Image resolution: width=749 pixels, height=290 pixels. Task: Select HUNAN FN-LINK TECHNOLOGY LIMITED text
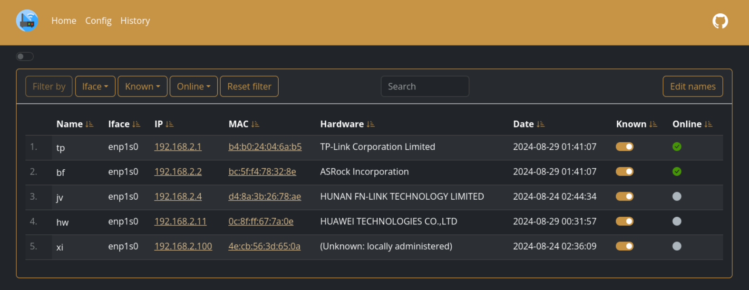pyautogui.click(x=402, y=196)
